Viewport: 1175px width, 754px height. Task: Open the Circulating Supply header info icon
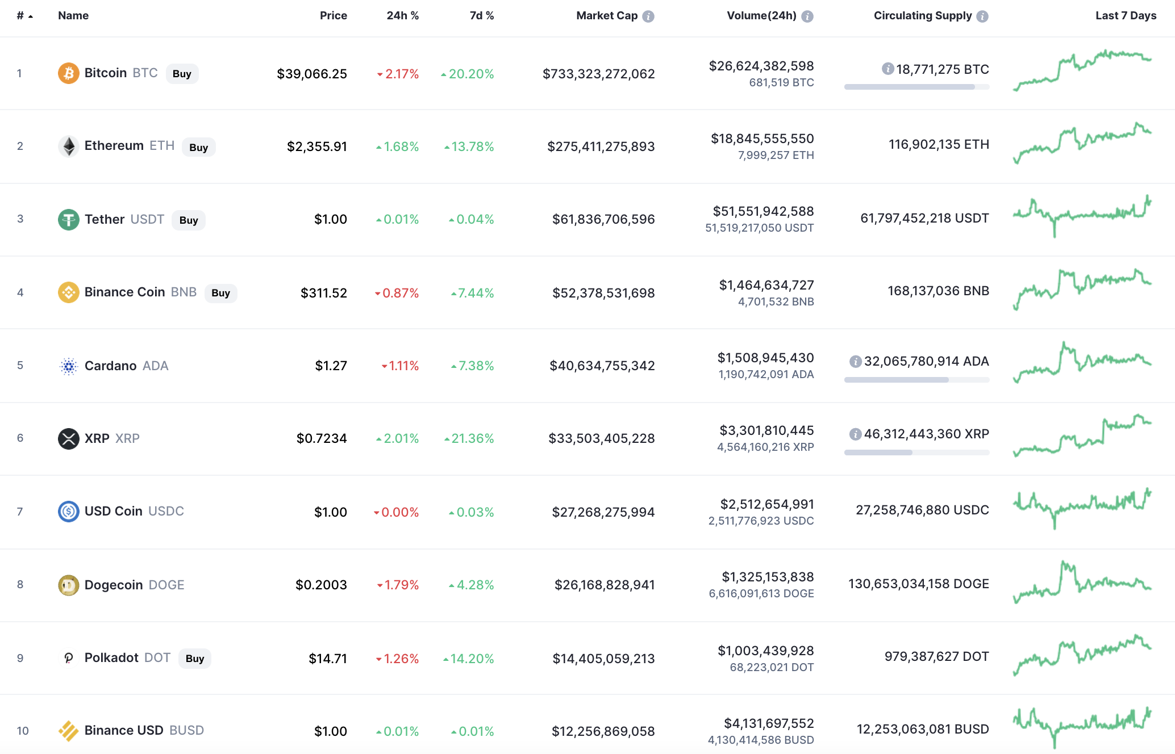[982, 16]
